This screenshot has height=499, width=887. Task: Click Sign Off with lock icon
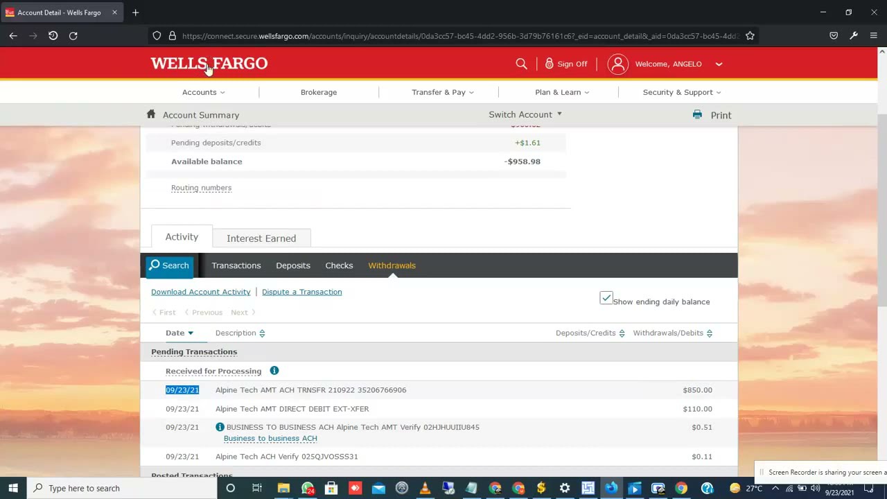coord(566,64)
